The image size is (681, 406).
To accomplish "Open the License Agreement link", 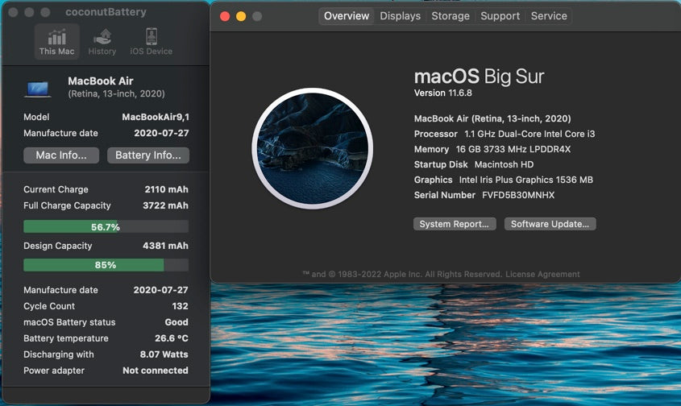I will click(x=542, y=274).
